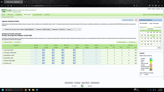Go to Semana Previa
Screen dimensions: 164x92
pos(7,42)
